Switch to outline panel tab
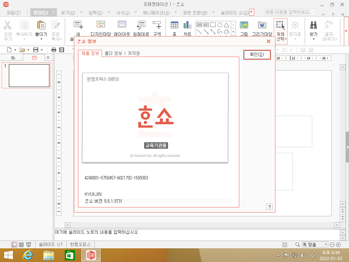 (x=13, y=58)
